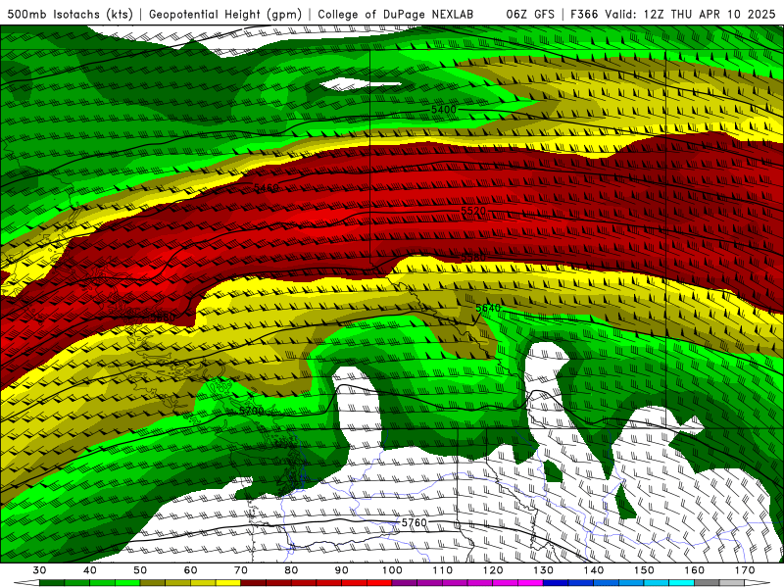Viewport: 784px width, 588px height.
Task: Click the 100 label on the colorbar
Action: 392,570
